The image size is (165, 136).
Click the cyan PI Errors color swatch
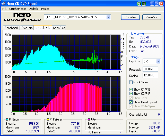tap(7, 119)
